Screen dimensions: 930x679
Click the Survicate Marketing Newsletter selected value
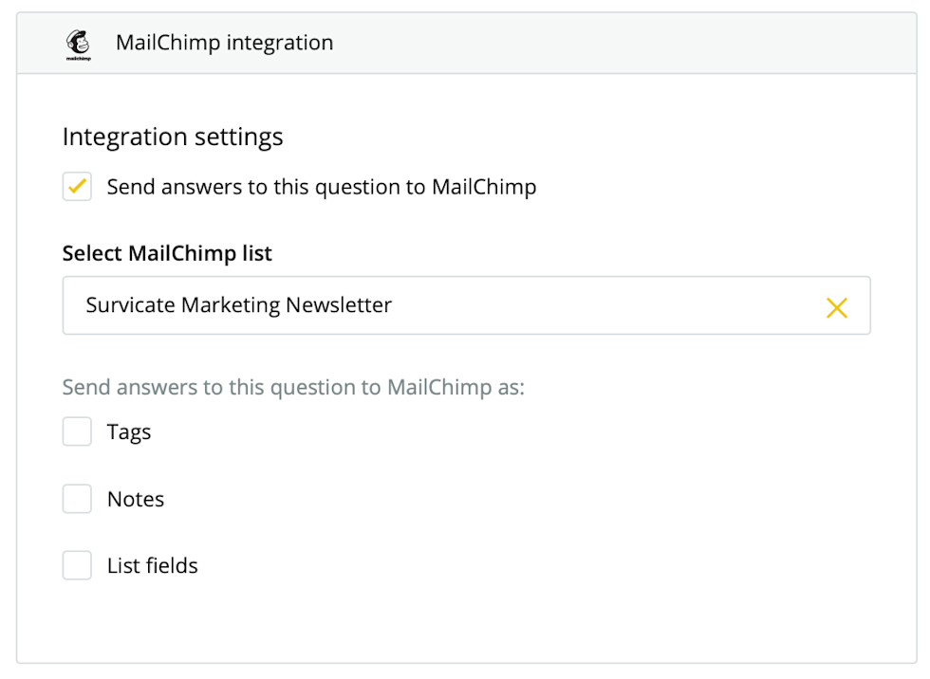238,305
